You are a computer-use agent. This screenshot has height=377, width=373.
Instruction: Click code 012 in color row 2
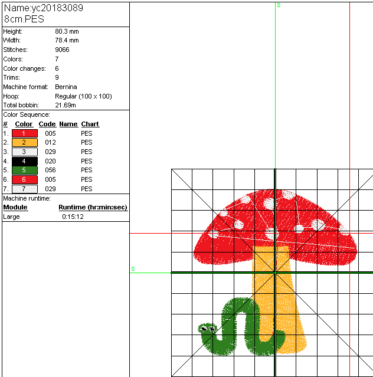click(x=50, y=142)
